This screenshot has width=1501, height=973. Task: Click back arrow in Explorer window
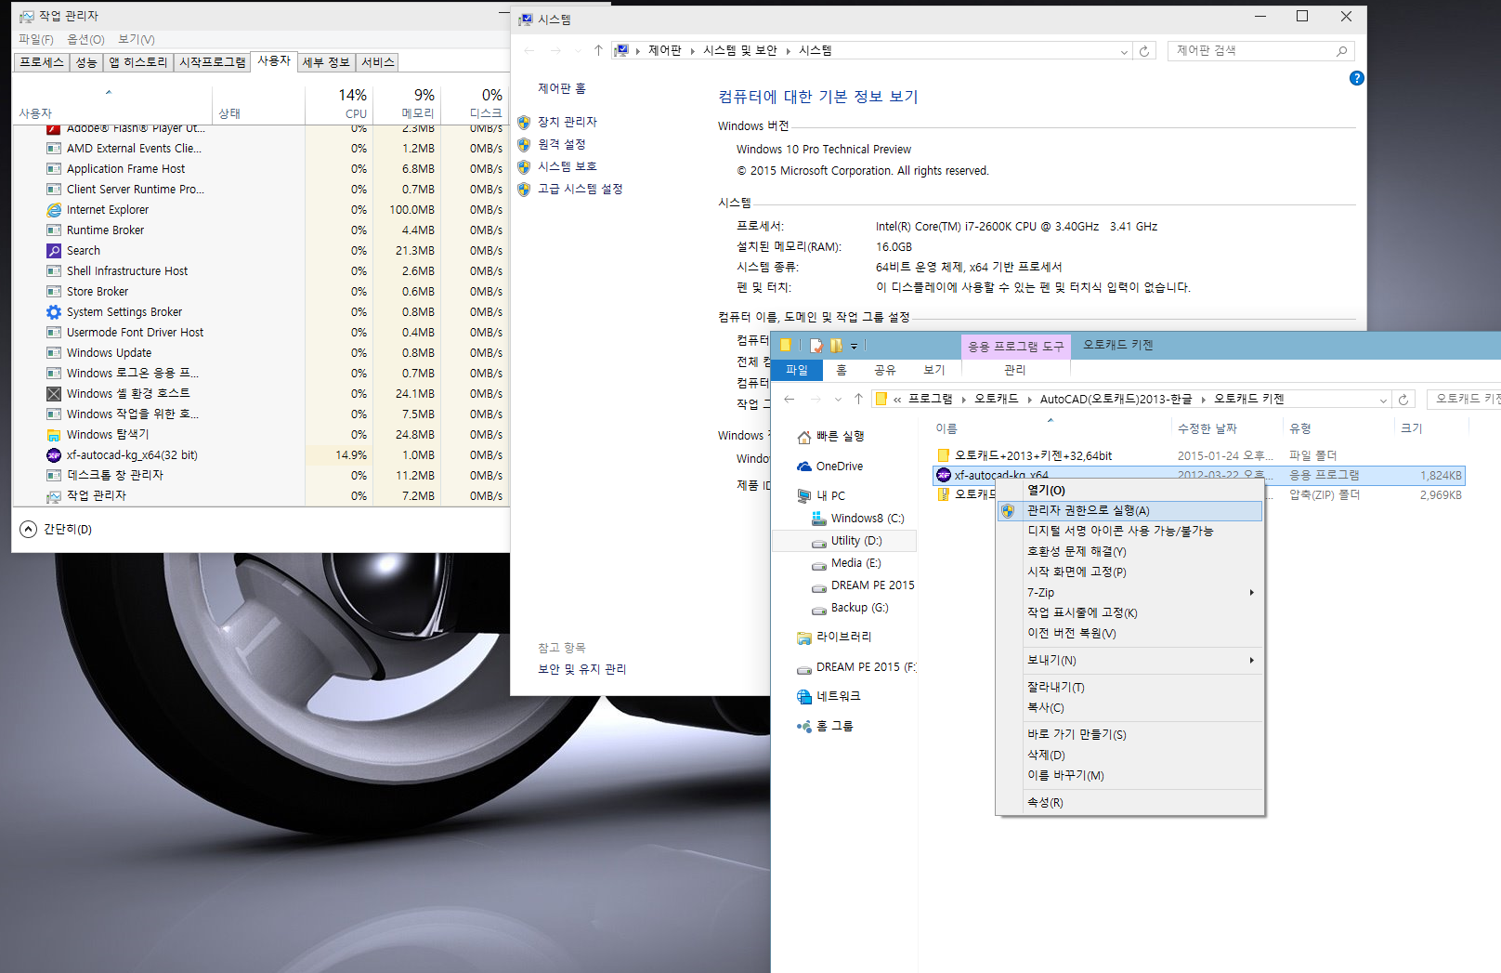(790, 399)
